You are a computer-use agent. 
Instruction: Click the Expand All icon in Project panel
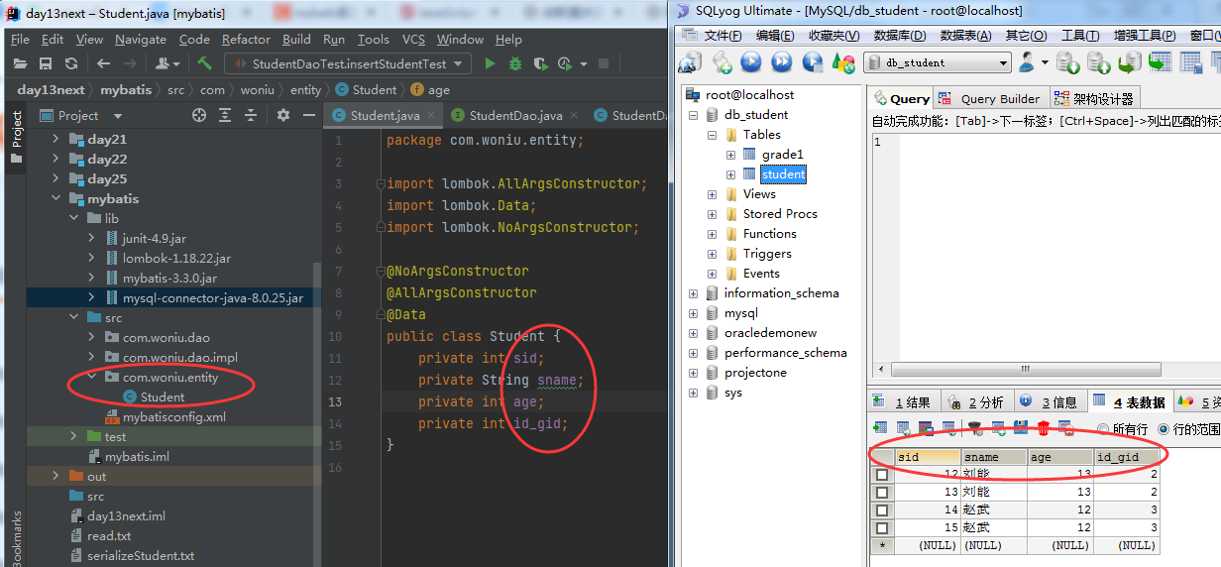224,115
